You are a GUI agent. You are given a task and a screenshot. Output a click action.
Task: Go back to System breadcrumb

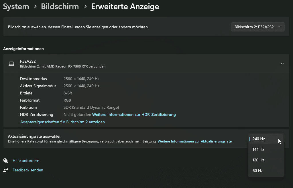[16, 6]
